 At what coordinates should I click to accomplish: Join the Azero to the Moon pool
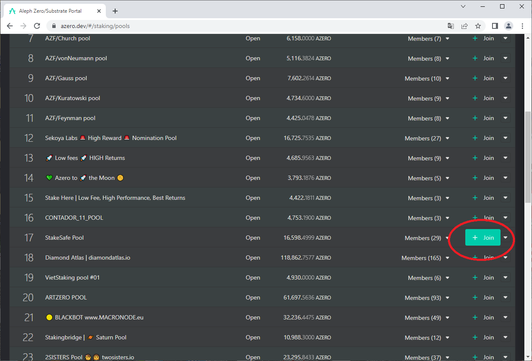[483, 178]
